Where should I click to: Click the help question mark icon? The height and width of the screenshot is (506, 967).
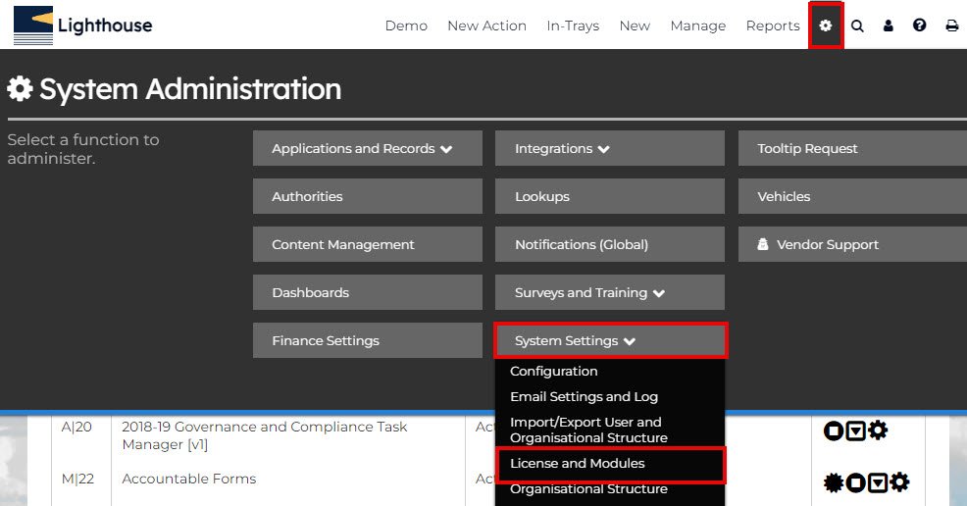[x=920, y=25]
